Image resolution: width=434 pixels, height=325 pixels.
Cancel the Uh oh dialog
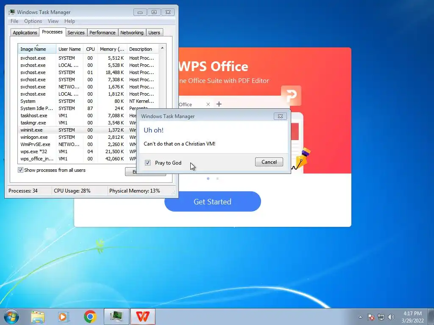tap(269, 162)
